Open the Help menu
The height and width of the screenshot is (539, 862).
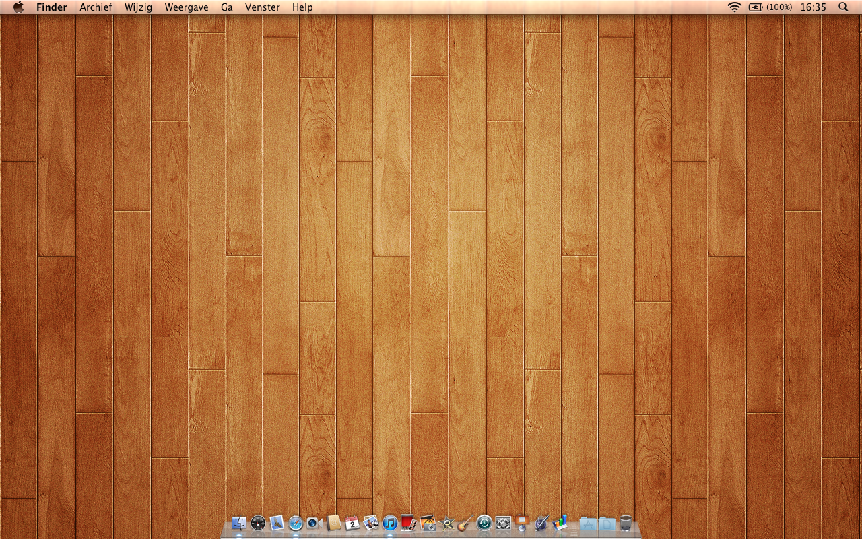tap(302, 7)
